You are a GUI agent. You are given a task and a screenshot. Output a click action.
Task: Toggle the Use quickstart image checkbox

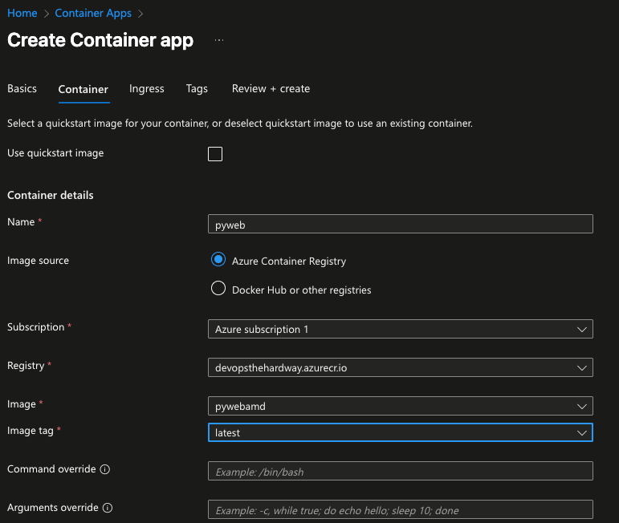pyautogui.click(x=215, y=154)
